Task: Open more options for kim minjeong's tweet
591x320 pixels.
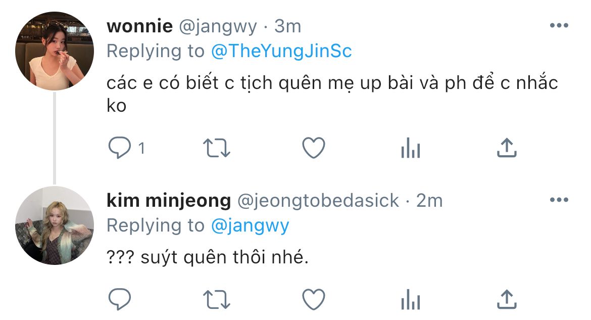Action: pyautogui.click(x=559, y=200)
